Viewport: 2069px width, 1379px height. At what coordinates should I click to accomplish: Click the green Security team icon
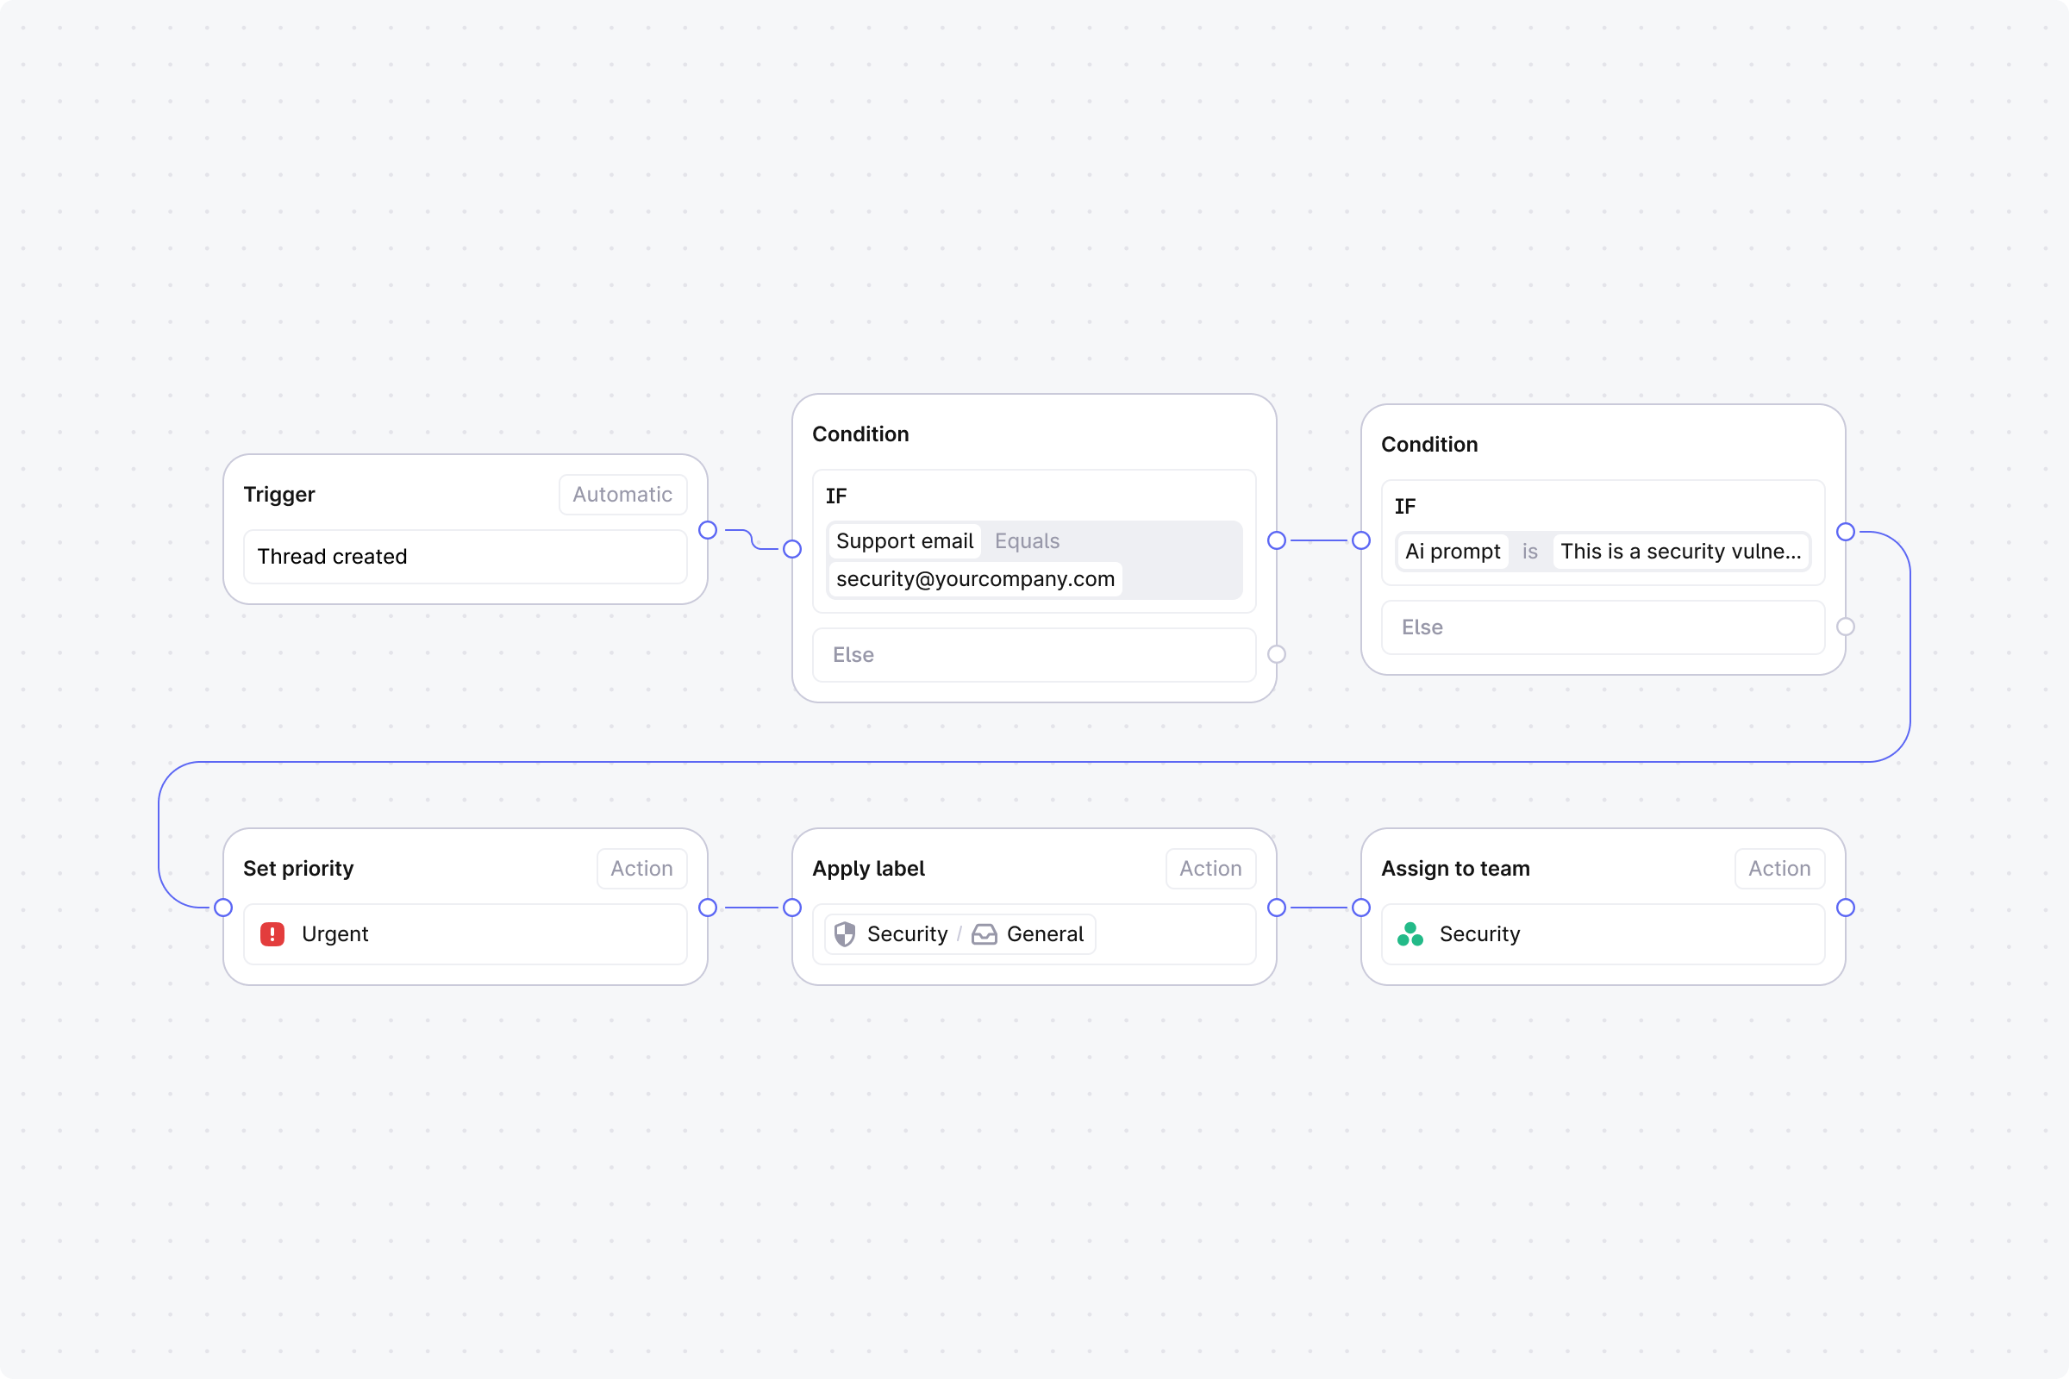click(1410, 934)
